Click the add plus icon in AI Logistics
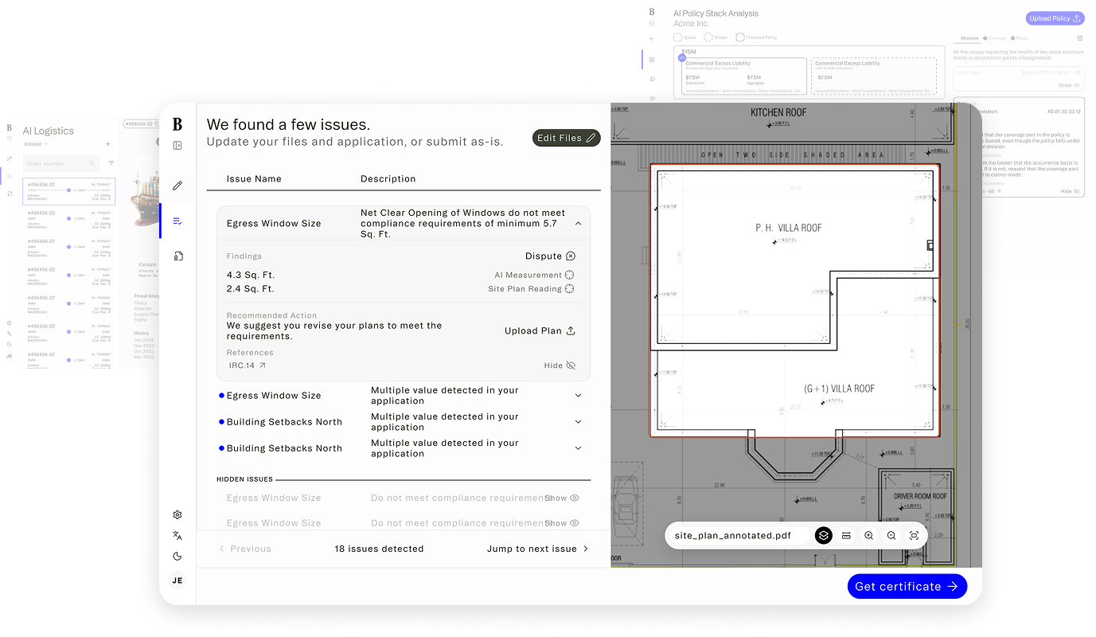This screenshot has width=1096, height=637. point(108,144)
